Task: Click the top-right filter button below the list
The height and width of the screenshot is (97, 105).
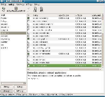Action: tap(20, 87)
